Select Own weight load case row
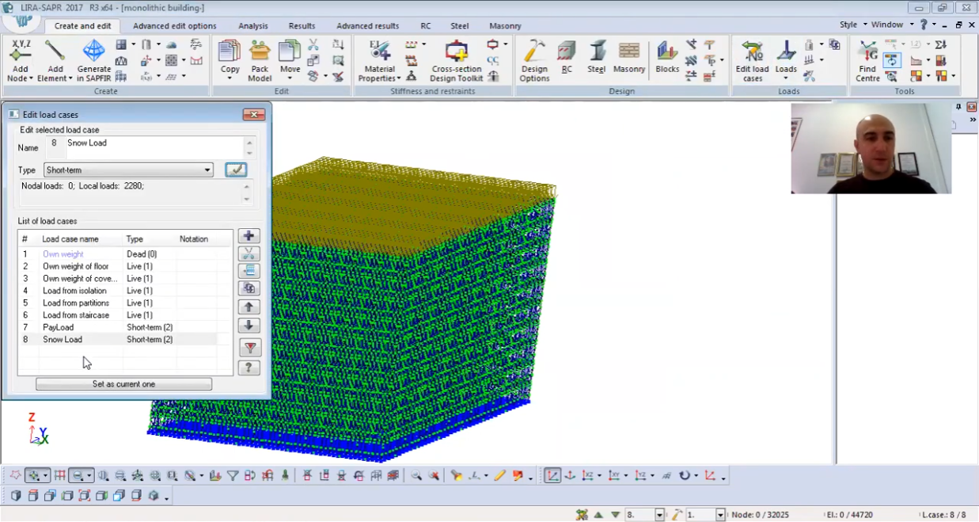Image resolution: width=979 pixels, height=522 pixels. (63, 254)
